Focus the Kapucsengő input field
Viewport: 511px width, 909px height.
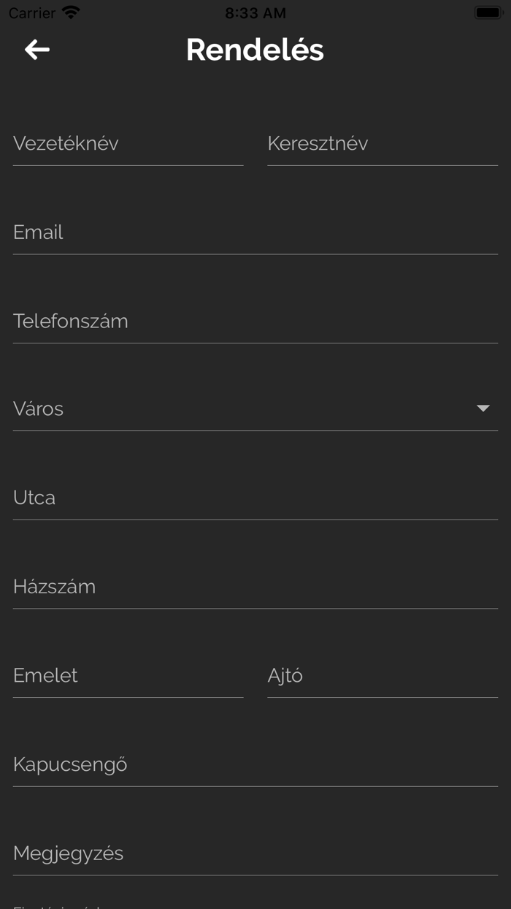click(x=255, y=765)
